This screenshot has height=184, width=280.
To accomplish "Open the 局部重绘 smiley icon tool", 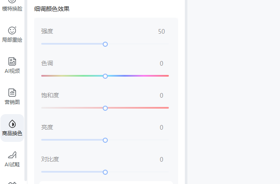I will (x=12, y=31).
